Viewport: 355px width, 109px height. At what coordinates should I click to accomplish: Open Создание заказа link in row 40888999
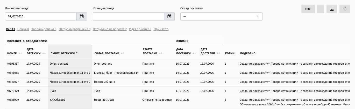251,100
